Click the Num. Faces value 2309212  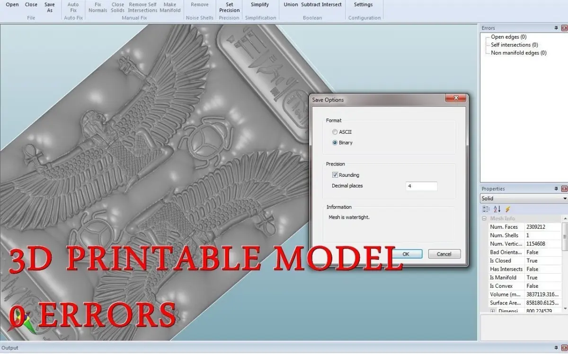(536, 227)
